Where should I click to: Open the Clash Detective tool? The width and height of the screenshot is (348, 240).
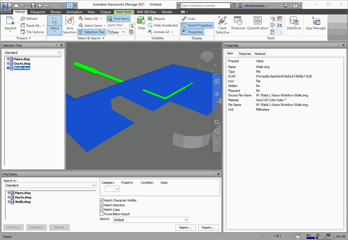coord(222,25)
